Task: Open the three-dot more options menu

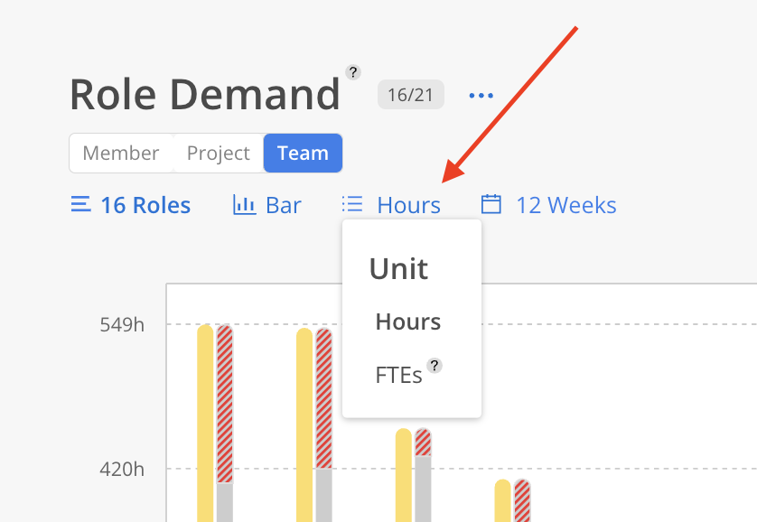Action: pyautogui.click(x=481, y=96)
